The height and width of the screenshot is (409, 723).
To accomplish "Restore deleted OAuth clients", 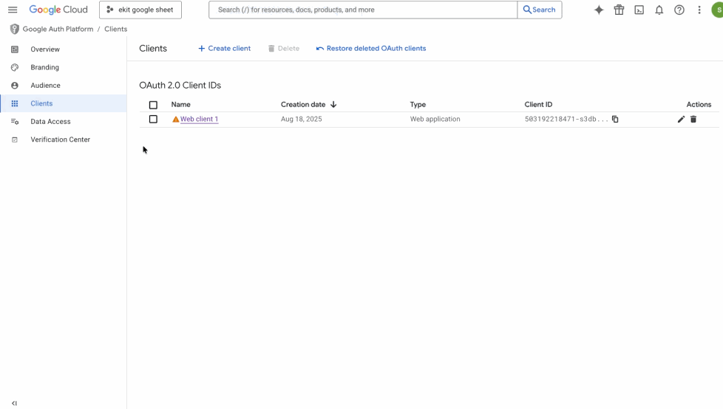I will click(371, 49).
